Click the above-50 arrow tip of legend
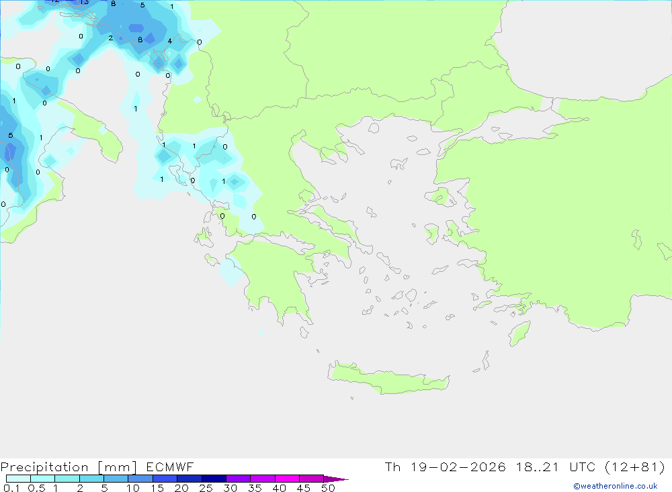The height and width of the screenshot is (492, 672). pos(336,479)
